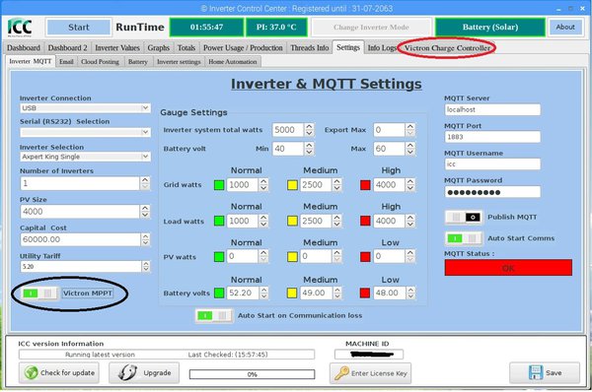Click the Battery volt Min stepper
The image size is (592, 392).
tap(309, 149)
